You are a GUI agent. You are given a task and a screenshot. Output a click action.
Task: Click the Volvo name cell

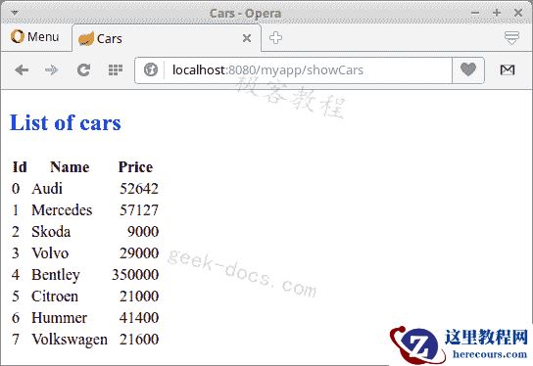(x=50, y=252)
